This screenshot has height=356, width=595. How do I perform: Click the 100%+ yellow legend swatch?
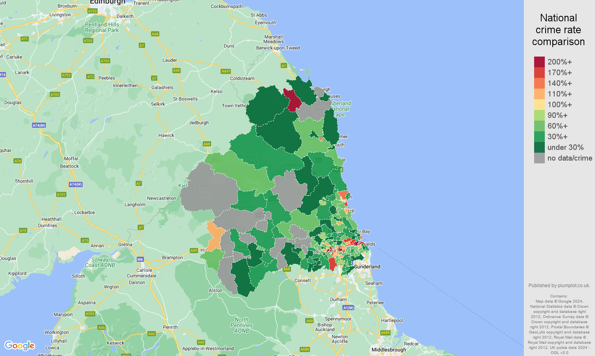[539, 104]
